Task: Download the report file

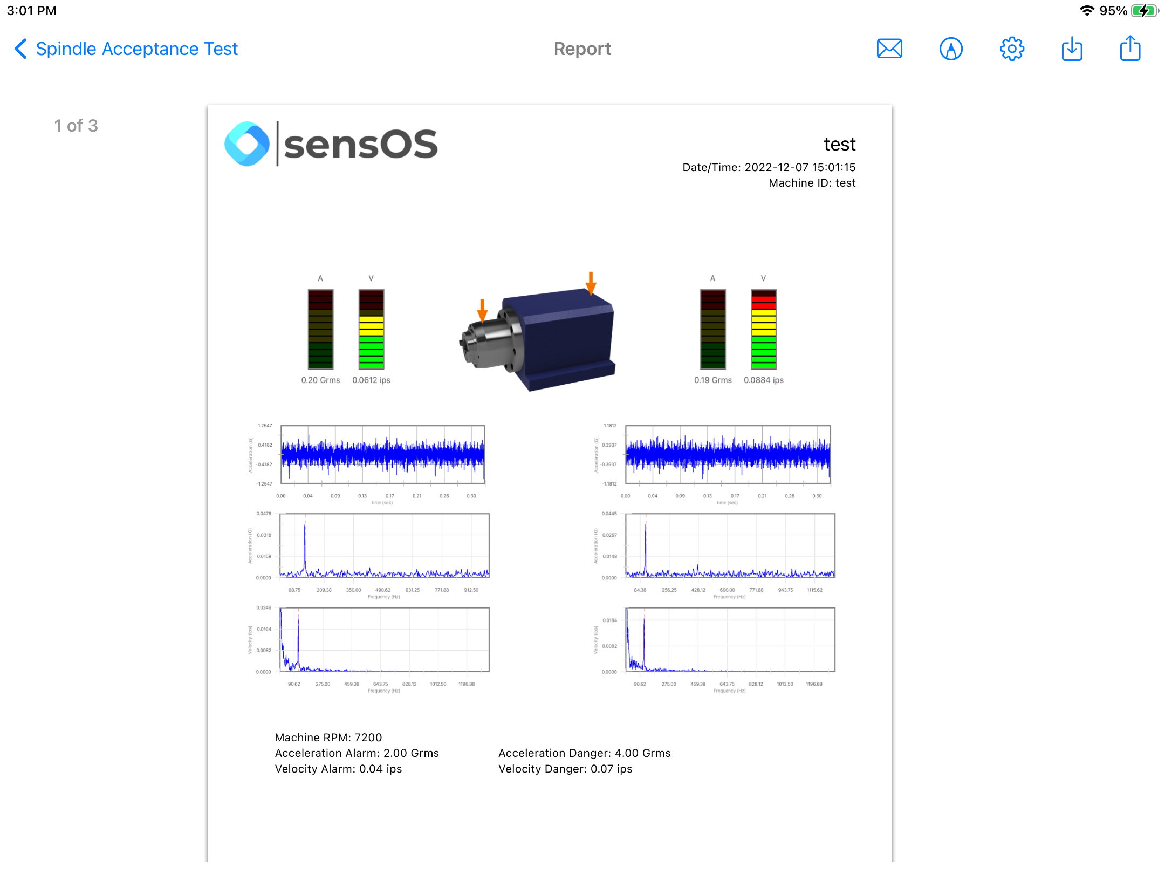Action: click(x=1072, y=49)
